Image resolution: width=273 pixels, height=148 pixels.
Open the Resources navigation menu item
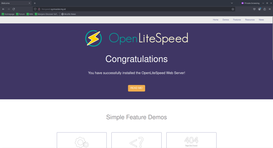click(250, 20)
